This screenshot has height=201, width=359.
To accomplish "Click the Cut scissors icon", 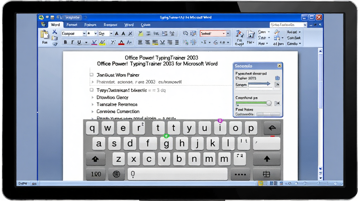I will 55,32.
